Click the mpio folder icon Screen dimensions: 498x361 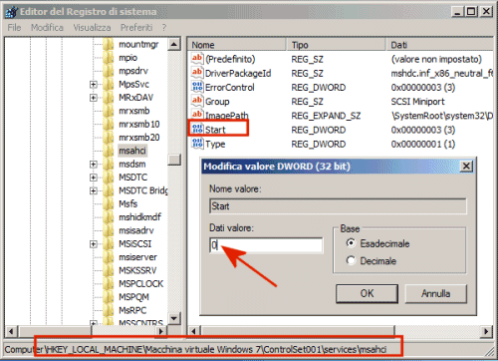click(x=109, y=58)
